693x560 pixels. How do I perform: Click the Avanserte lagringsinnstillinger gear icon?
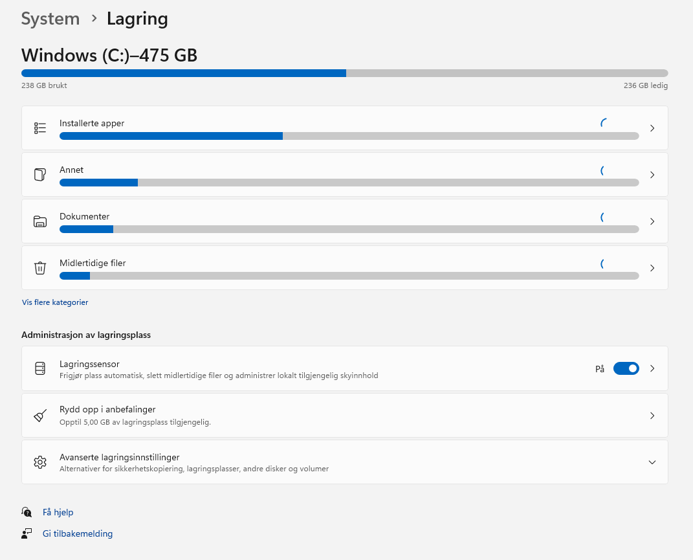pyautogui.click(x=40, y=462)
